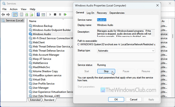Image resolution: width=175 pixels, height=107 pixels.
Task: Click the Stop Service square icon
Action: pyautogui.click(x=55, y=14)
